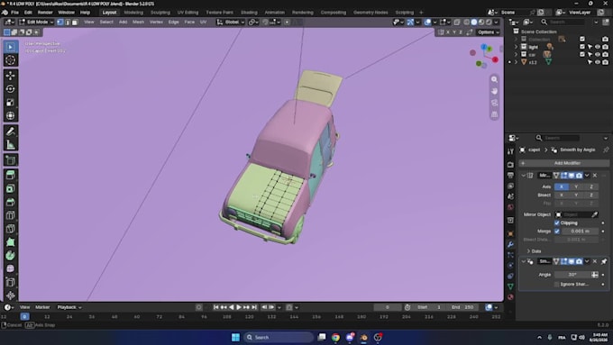This screenshot has width=613, height=345.
Task: Enable Mirror Axis Y button
Action: (x=576, y=186)
